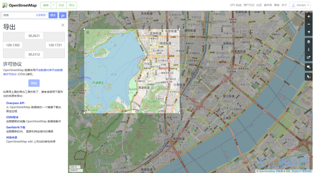Screen dimensions: 313x173
Task: Open the Geofabrik下载 link
Action: point(15,127)
